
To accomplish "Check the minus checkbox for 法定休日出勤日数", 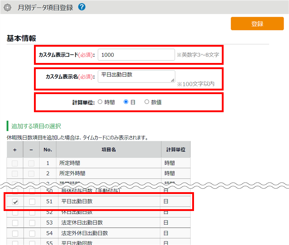I will (32, 223).
